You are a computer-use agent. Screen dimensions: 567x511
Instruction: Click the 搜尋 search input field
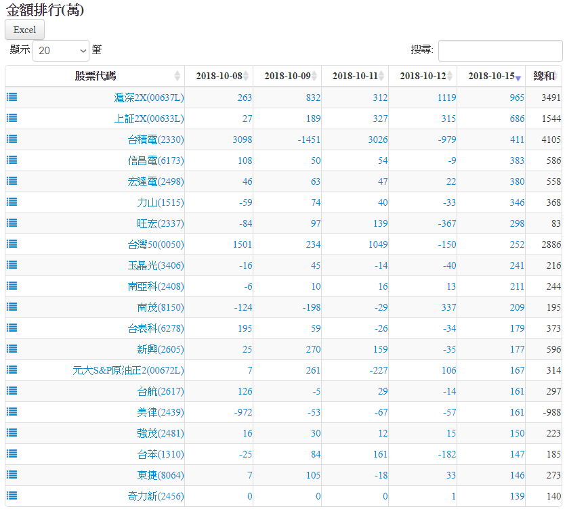pos(500,51)
